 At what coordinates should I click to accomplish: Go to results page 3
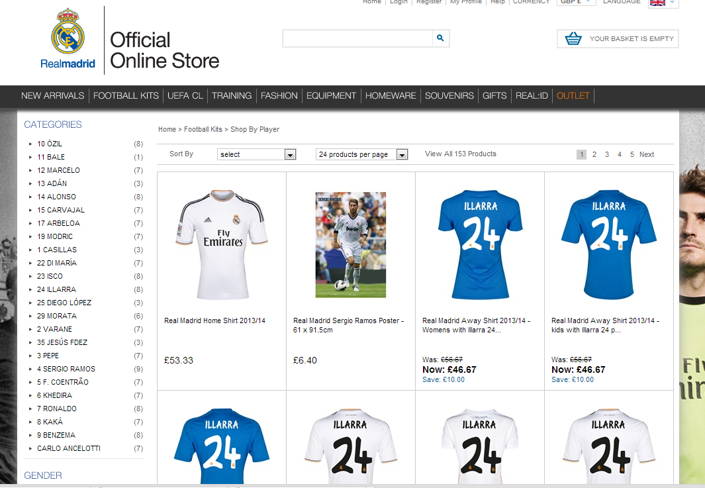pos(607,154)
